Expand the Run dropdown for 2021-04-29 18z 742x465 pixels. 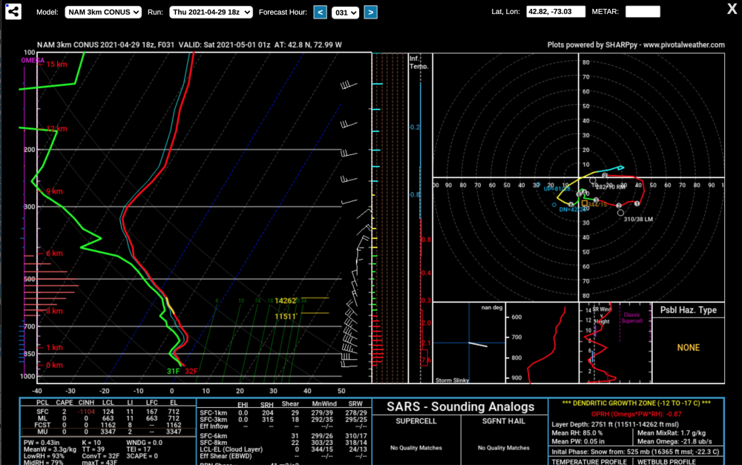(x=211, y=12)
